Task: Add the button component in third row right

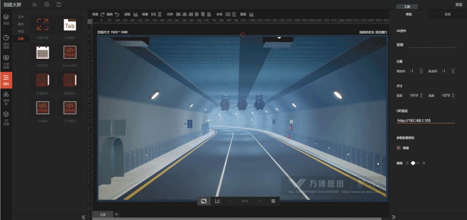Action: (x=70, y=80)
